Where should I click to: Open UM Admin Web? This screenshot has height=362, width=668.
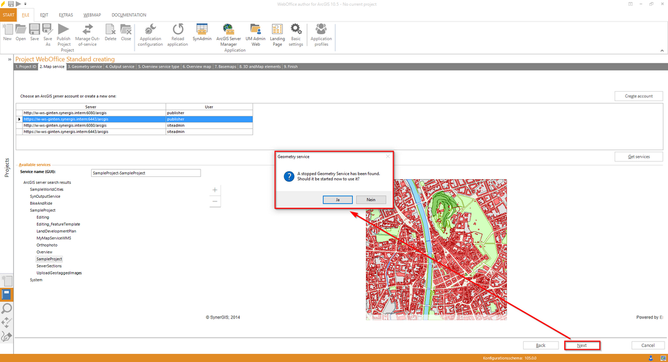(255, 30)
